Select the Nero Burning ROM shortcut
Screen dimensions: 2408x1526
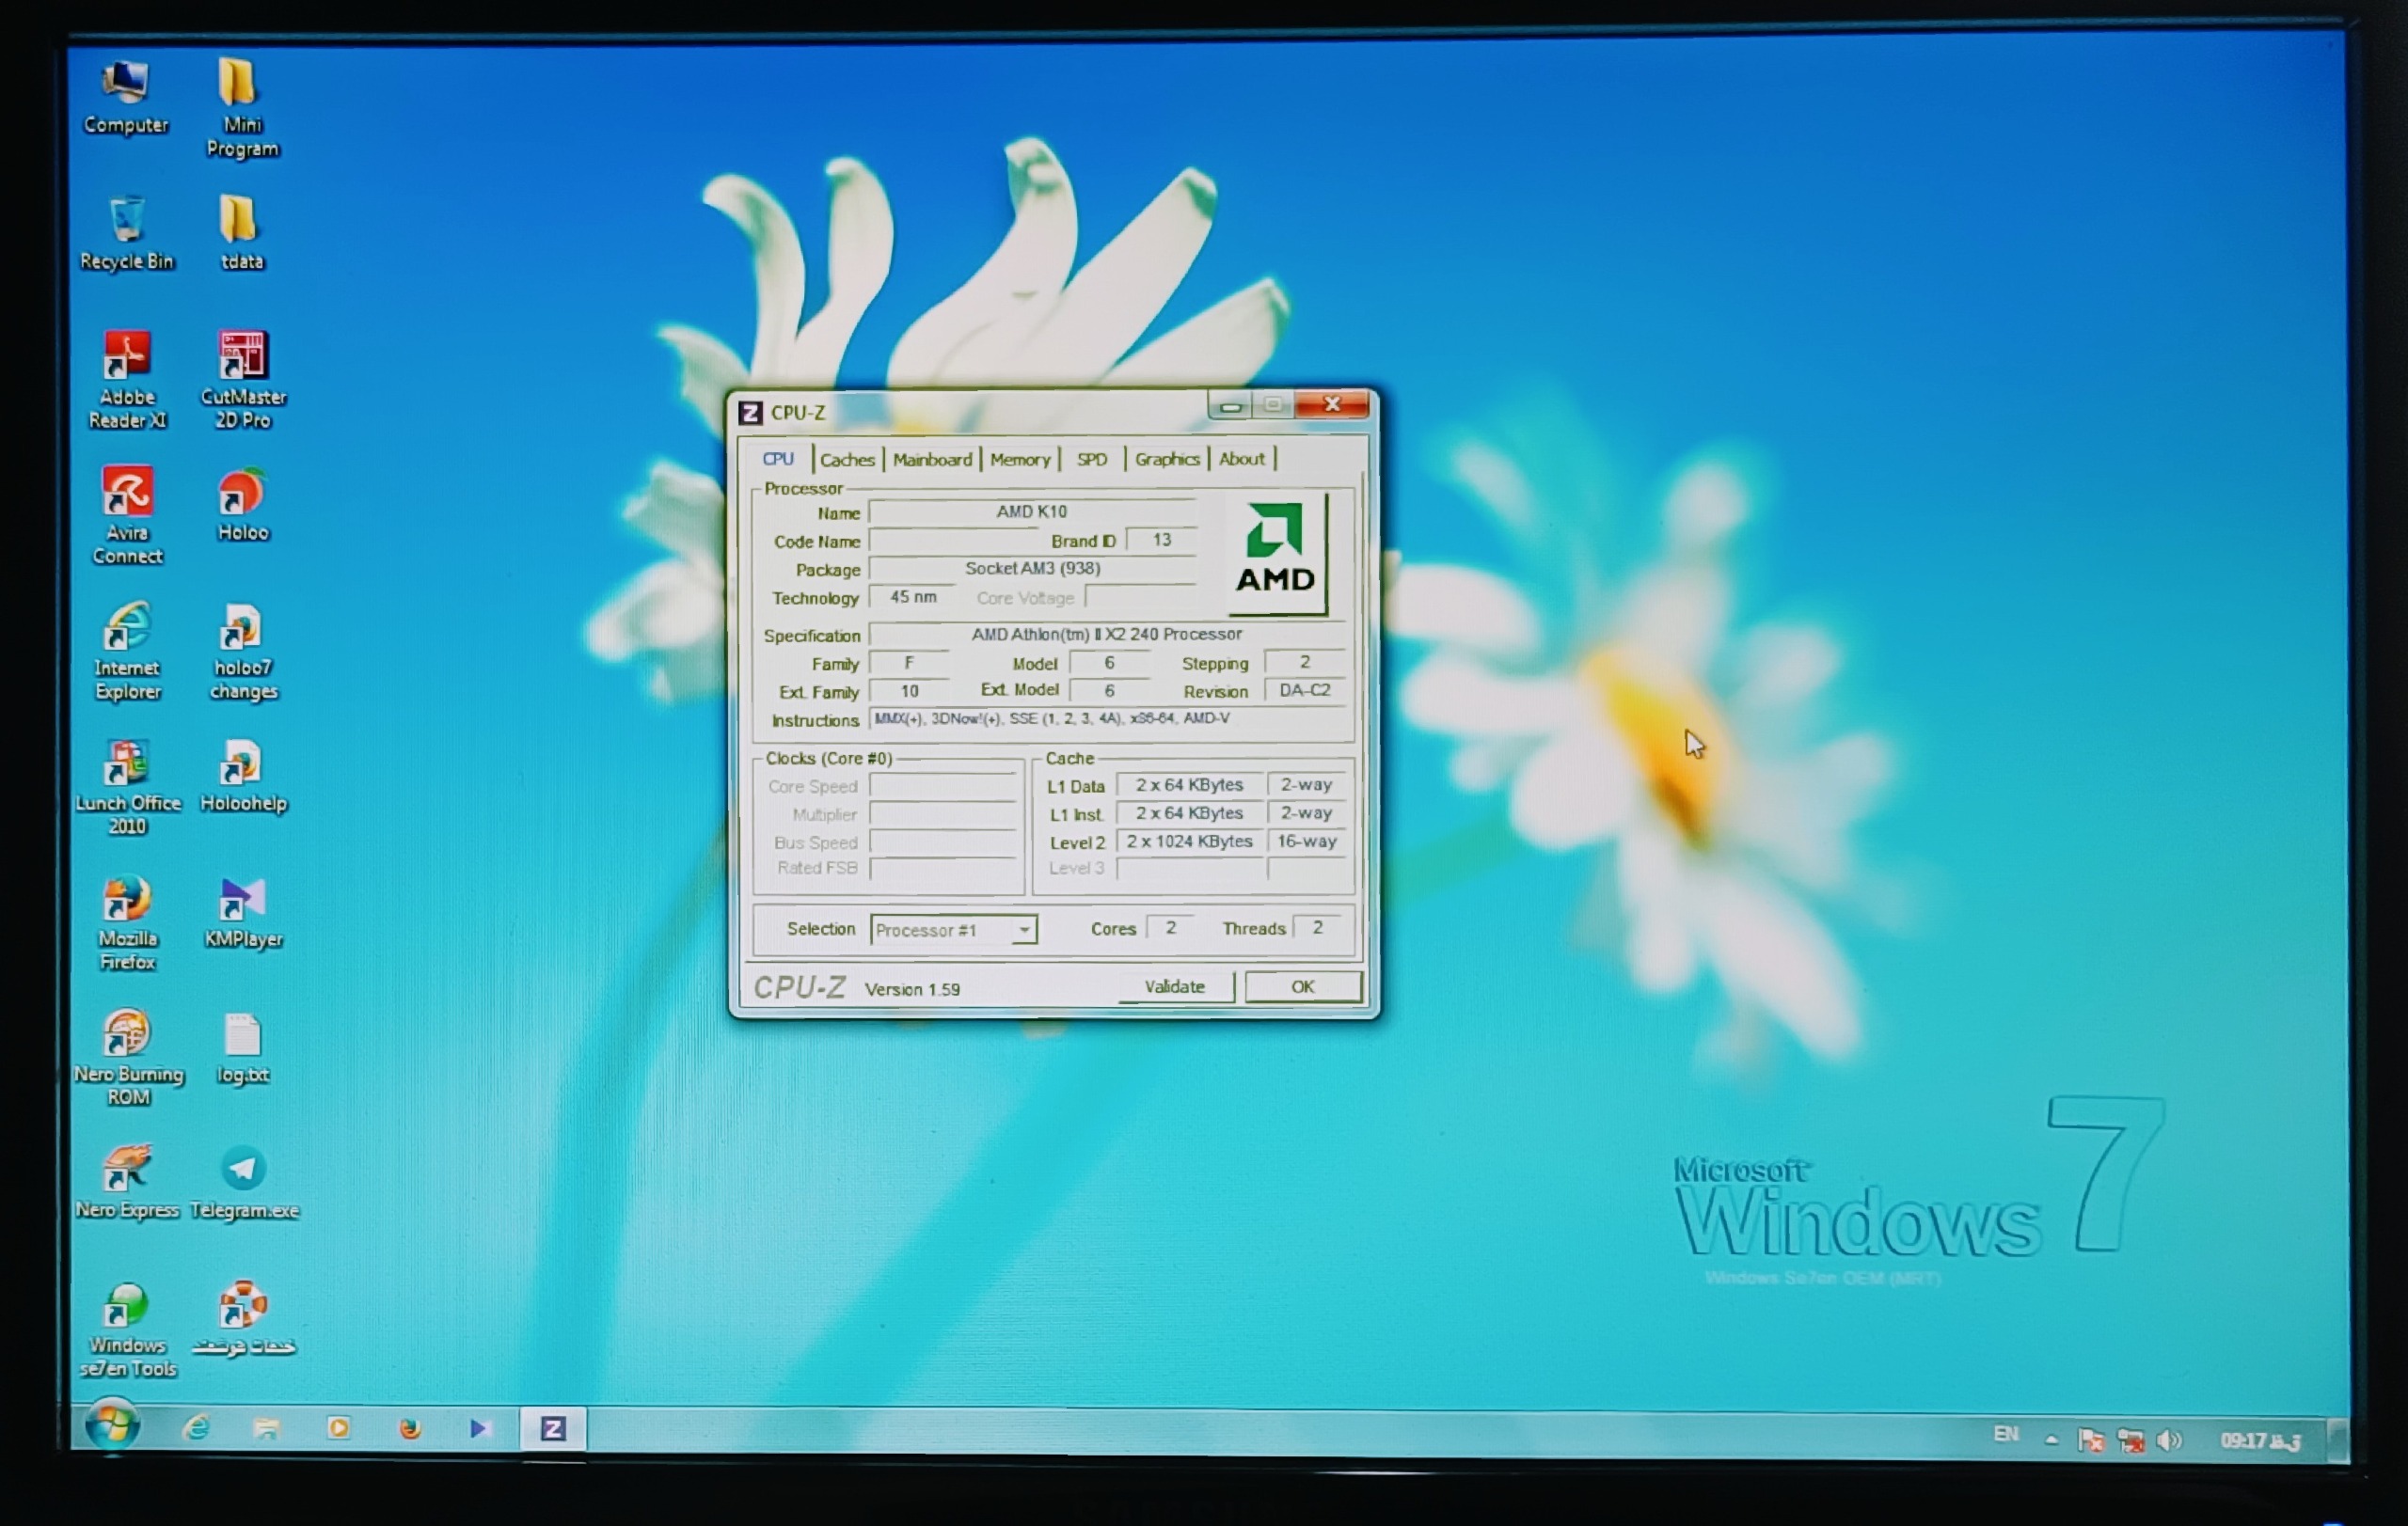click(128, 1058)
